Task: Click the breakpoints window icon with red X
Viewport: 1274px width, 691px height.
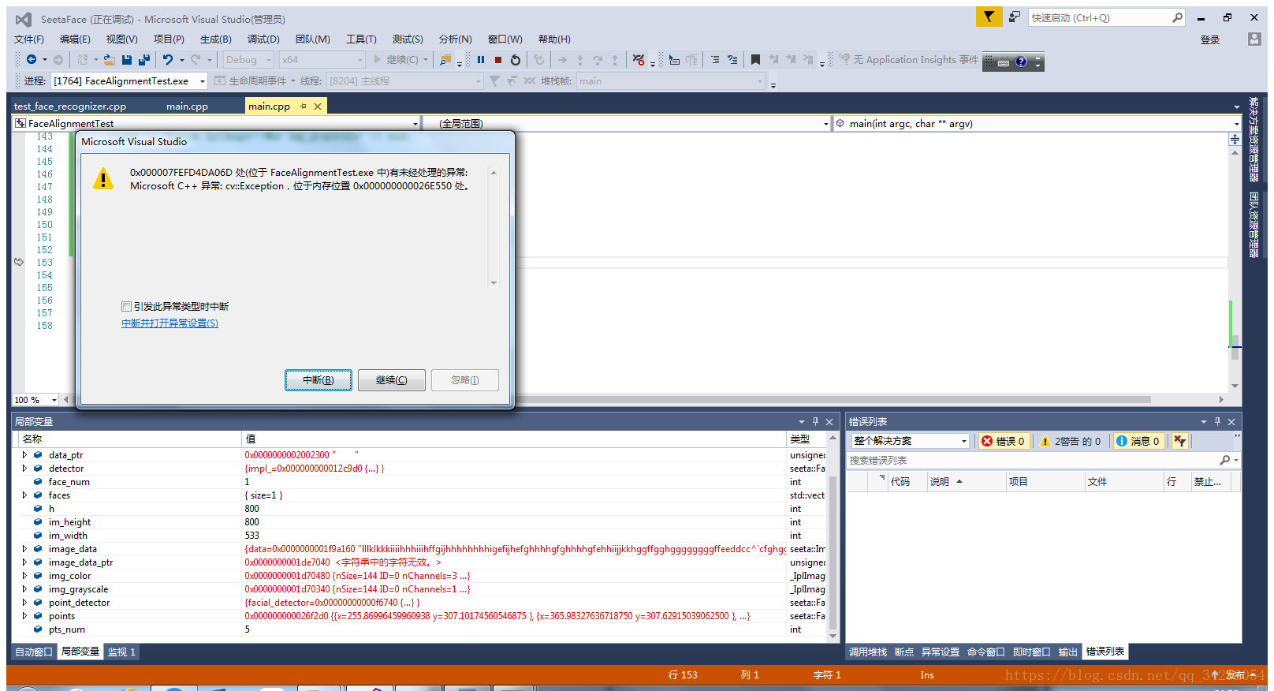Action: (x=639, y=59)
